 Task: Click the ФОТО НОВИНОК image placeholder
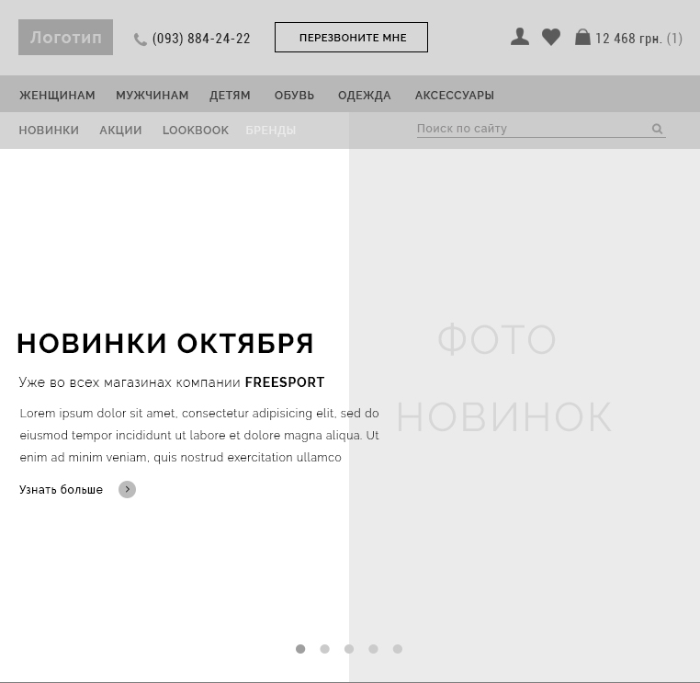click(x=525, y=415)
